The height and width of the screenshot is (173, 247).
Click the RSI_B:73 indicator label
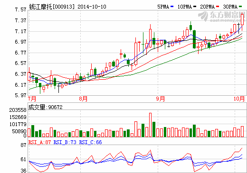click(x=65, y=142)
